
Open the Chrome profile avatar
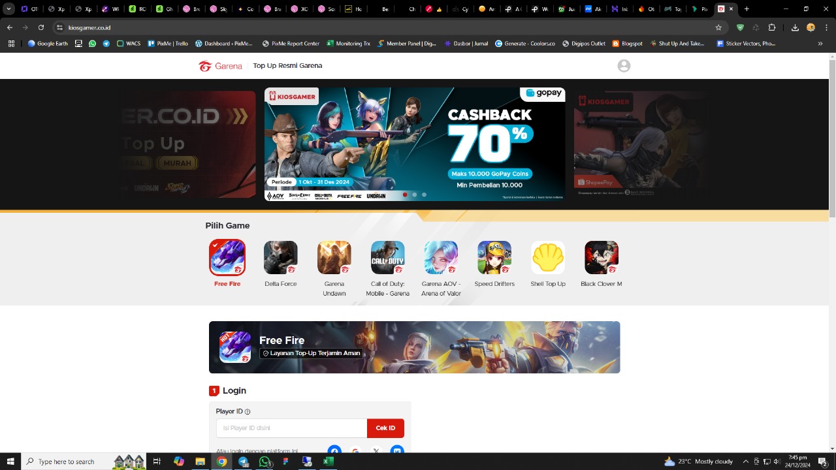(x=811, y=27)
